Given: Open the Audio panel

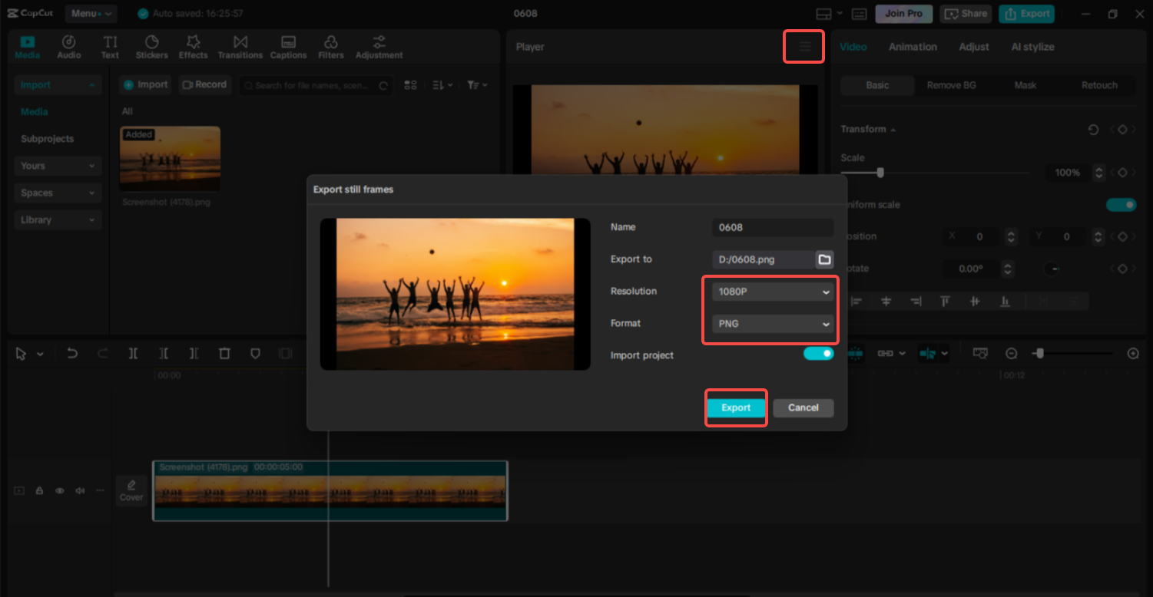Looking at the screenshot, I should (x=68, y=45).
